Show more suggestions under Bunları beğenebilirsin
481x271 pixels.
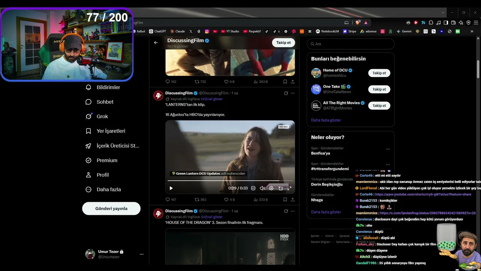(326, 120)
